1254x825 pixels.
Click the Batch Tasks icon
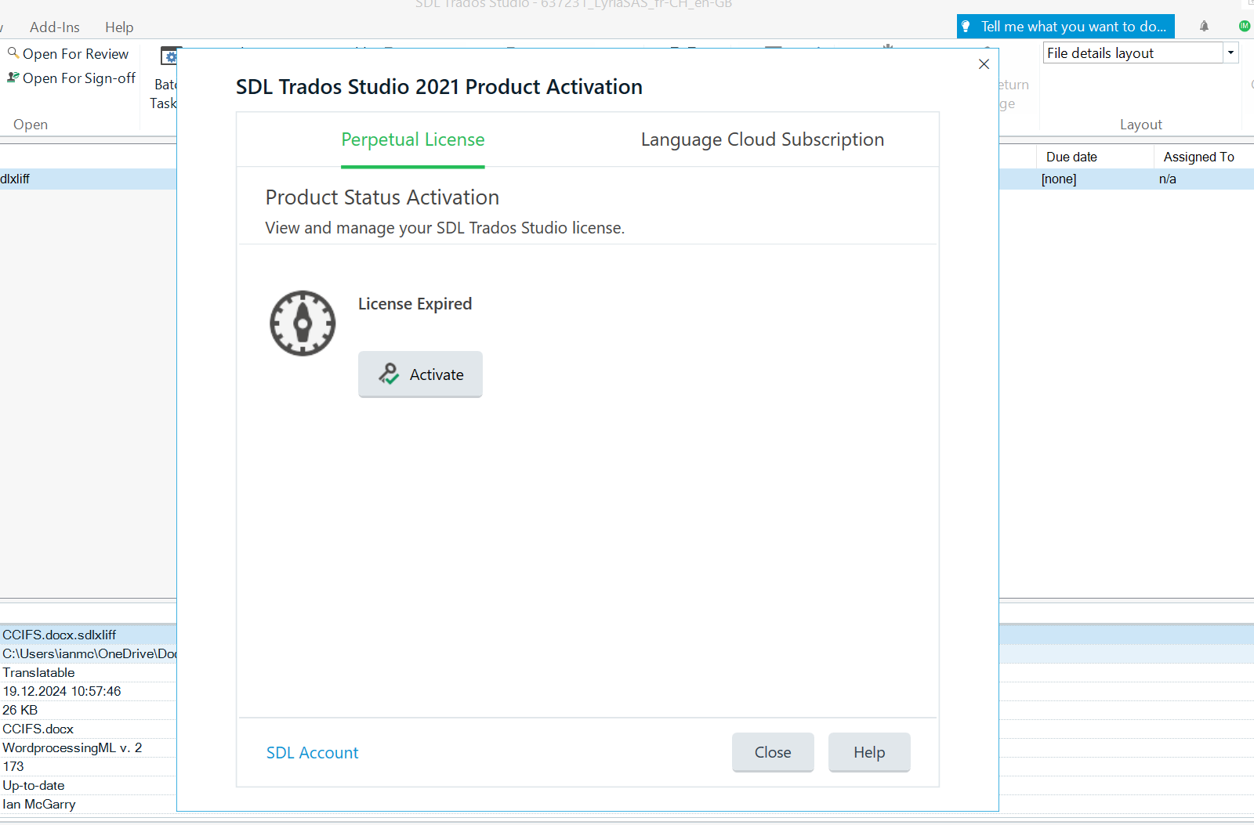169,56
